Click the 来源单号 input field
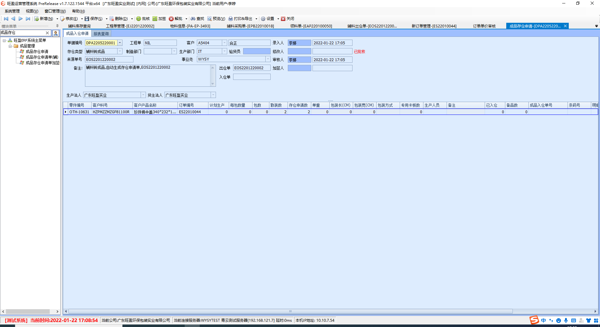This screenshot has height=327, width=600. click(x=109, y=59)
